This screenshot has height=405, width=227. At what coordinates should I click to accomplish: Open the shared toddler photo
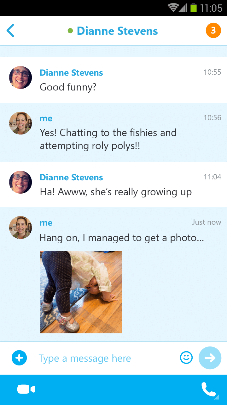coord(81,292)
